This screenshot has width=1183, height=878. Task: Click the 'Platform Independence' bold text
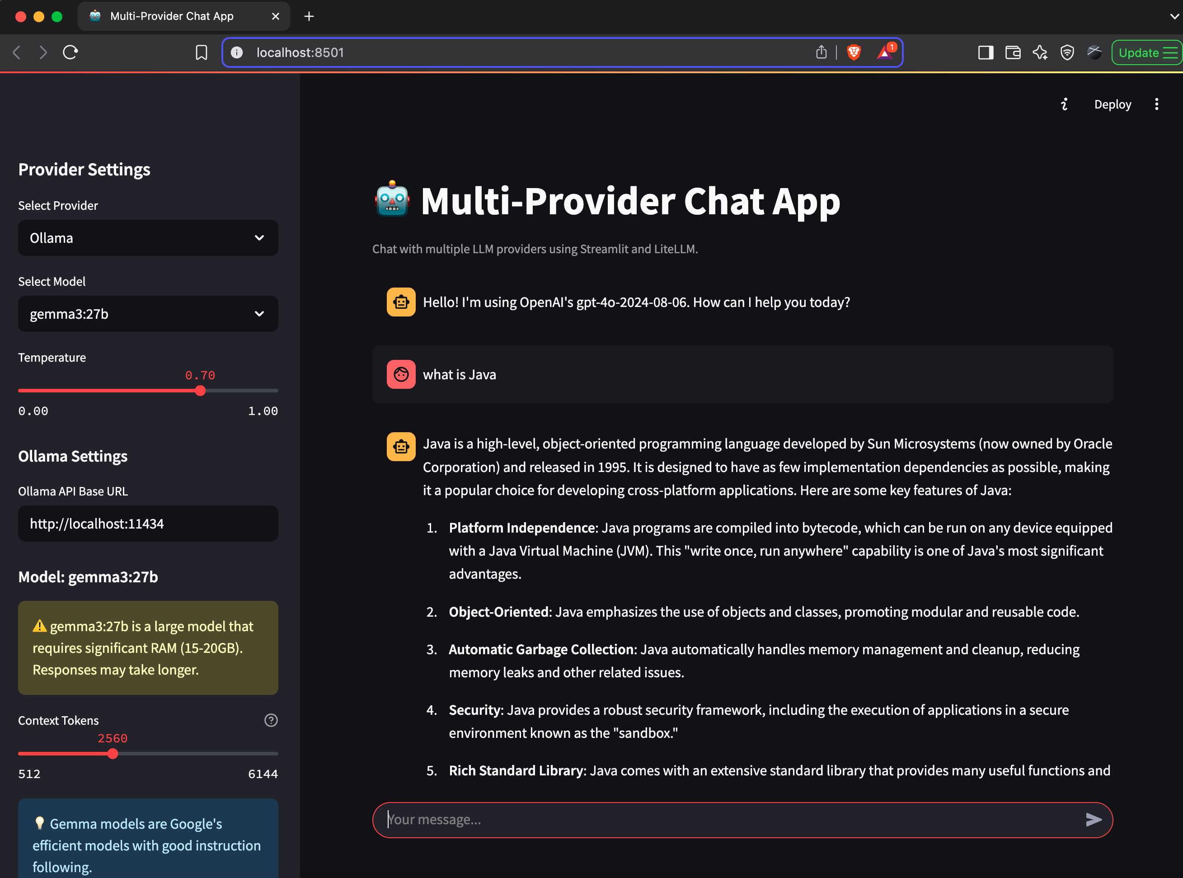pos(521,528)
